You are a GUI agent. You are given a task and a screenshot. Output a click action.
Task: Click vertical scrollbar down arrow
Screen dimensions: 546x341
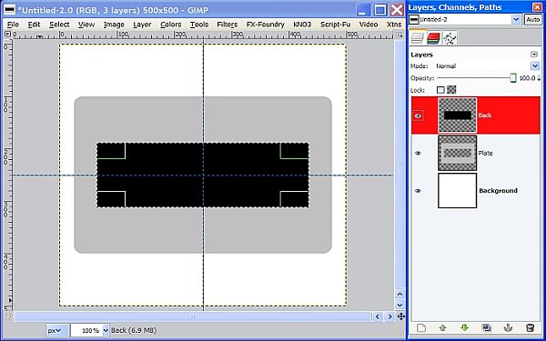[x=399, y=305]
